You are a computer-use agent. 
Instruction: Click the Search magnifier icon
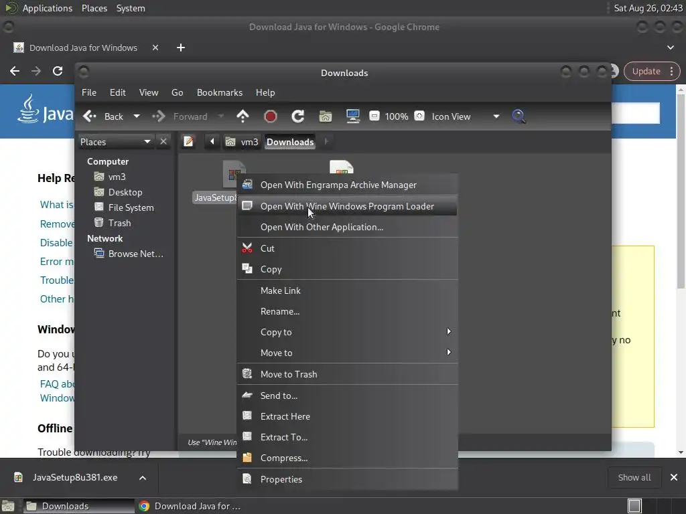[519, 116]
